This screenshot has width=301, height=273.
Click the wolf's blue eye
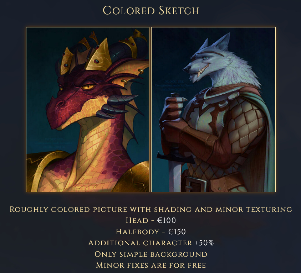point(205,58)
